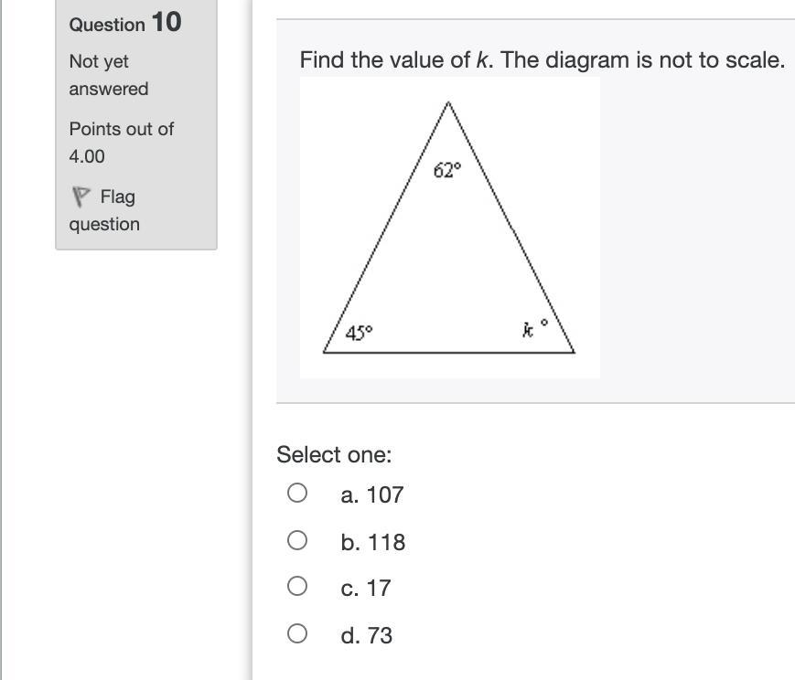795x680 pixels.
Task: Click the 'Select one:' prompt text
Action: click(x=334, y=454)
